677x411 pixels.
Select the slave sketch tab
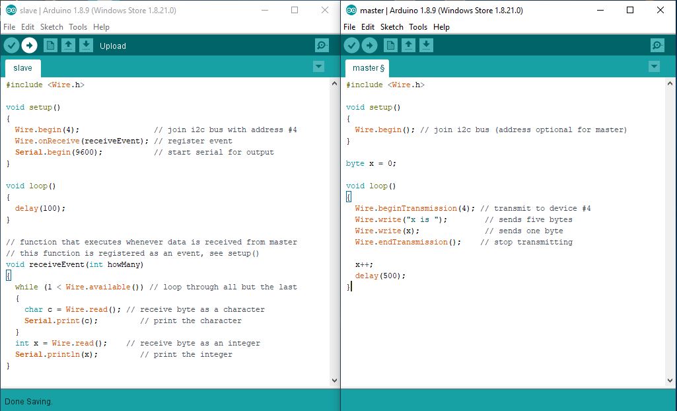23,68
